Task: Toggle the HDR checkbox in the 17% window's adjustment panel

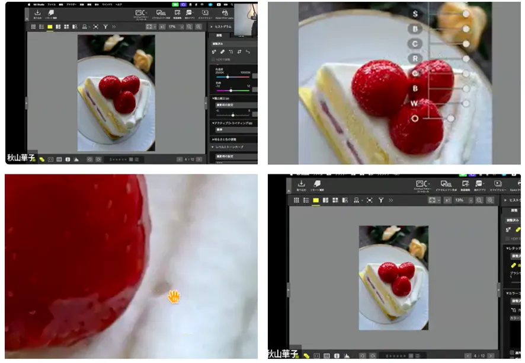Action: coord(214,59)
